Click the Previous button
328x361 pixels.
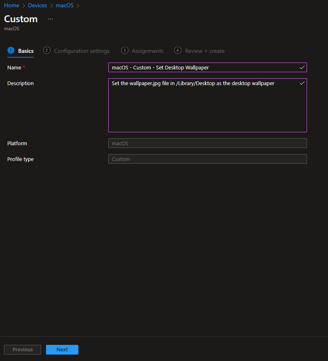point(23,349)
